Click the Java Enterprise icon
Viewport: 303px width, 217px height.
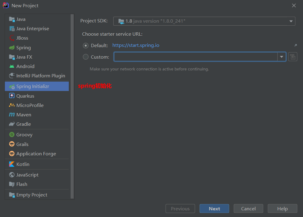[12, 29]
